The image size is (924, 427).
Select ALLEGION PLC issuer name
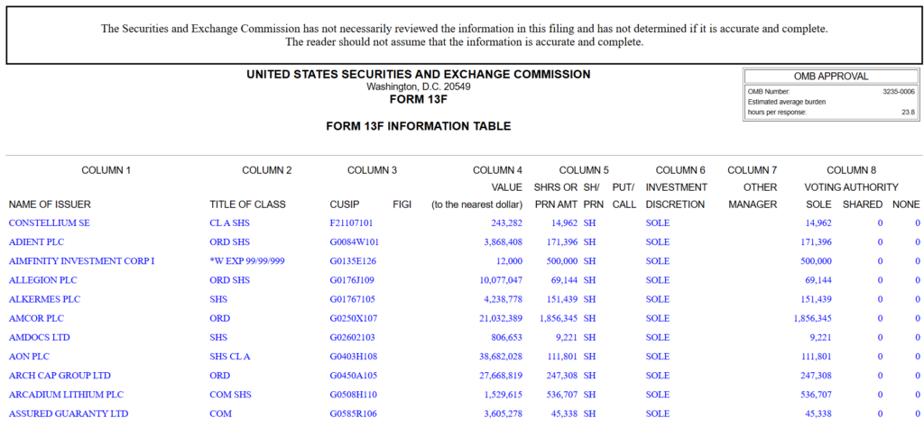pos(43,280)
